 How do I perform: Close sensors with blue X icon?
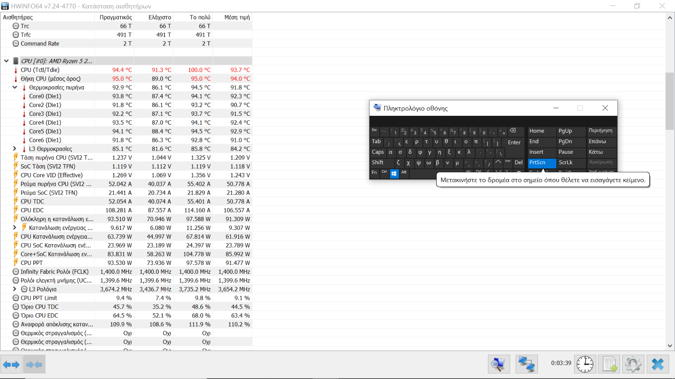pos(658,364)
